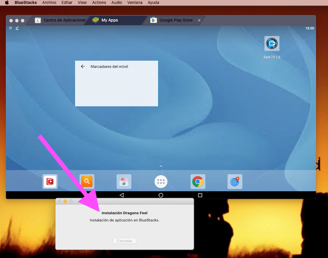Launch Chrome from the dock
Image resolution: width=328 pixels, height=258 pixels.
pos(198,181)
